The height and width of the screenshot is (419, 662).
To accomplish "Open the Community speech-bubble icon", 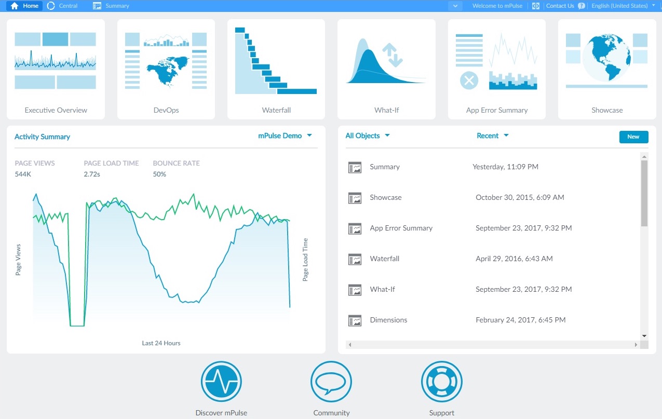I will coord(331,381).
